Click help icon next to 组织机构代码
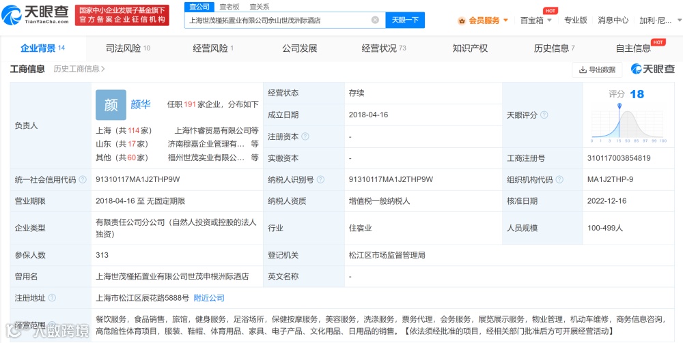Screen dimensions: 683x343 (x=559, y=179)
